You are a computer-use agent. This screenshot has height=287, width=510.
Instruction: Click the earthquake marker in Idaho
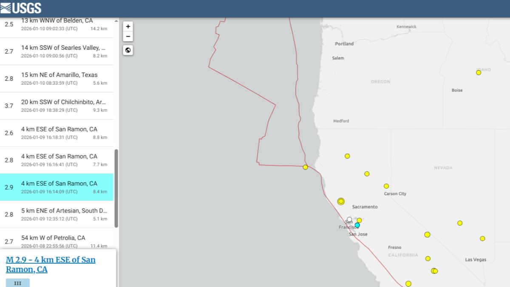(x=479, y=73)
